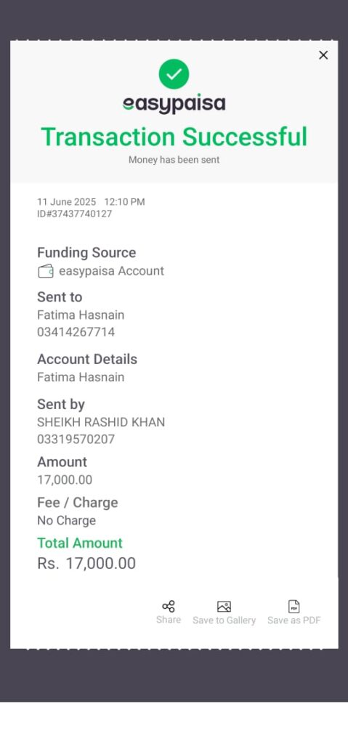Screen dimensions: 348x744
Task: Click the 11 June 2025 date text
Action: (x=66, y=202)
